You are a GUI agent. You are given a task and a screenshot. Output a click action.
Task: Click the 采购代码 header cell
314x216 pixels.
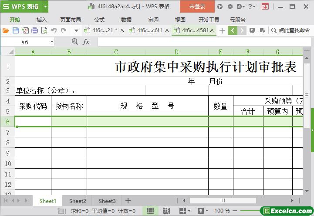tap(33, 106)
